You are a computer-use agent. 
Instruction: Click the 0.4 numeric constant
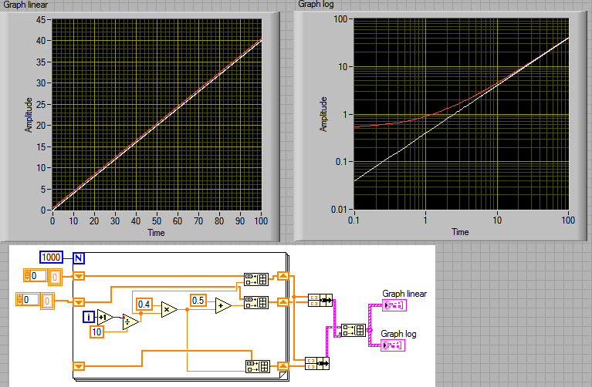[144, 305]
